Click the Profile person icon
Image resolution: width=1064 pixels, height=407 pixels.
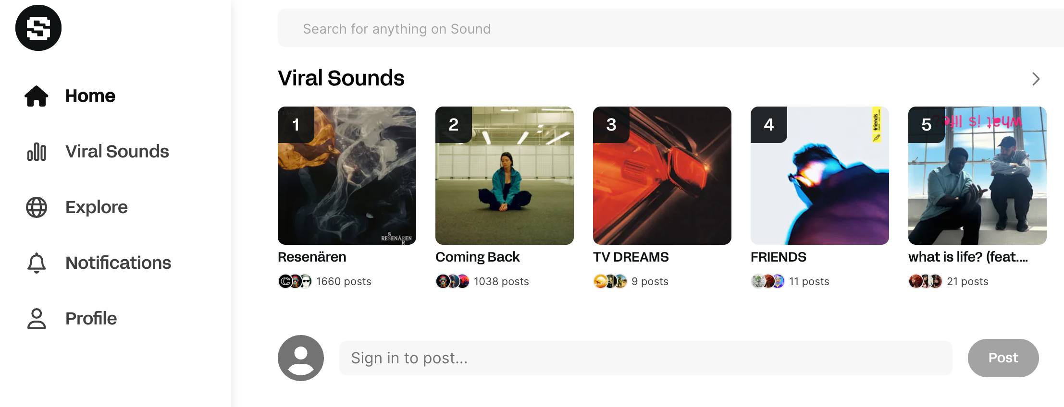point(37,319)
